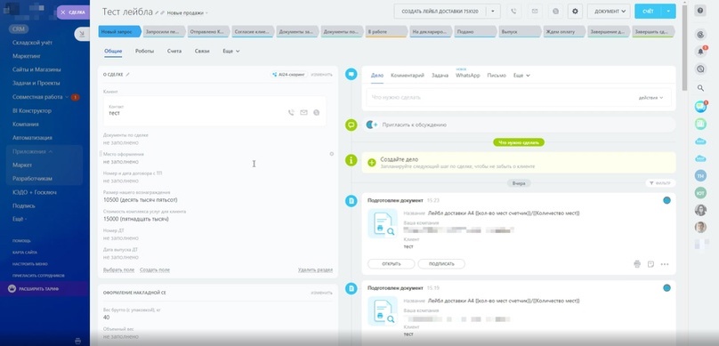Copy deal link via chain icon
Screen dimensions: 719x346
click(x=162, y=12)
